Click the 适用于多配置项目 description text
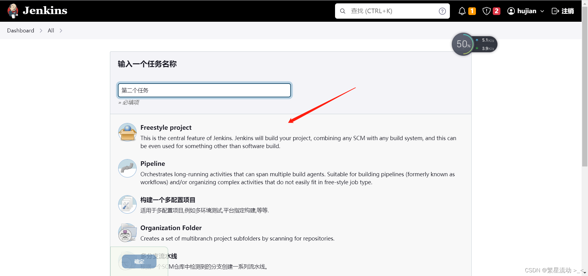 pyautogui.click(x=205, y=210)
